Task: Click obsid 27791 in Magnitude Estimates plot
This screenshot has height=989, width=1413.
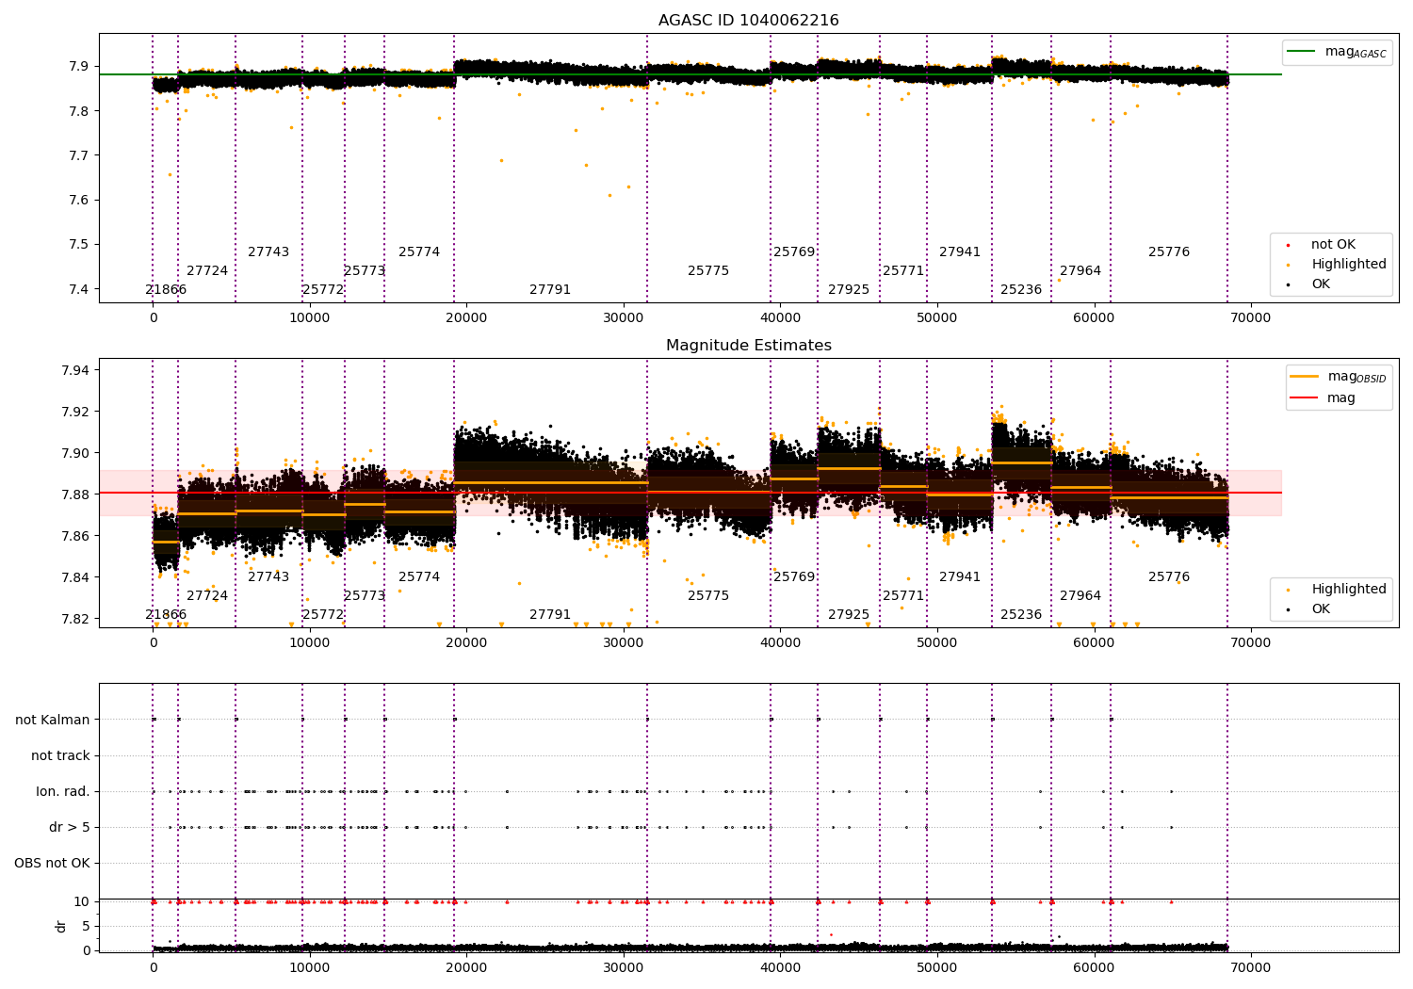Action: [550, 615]
